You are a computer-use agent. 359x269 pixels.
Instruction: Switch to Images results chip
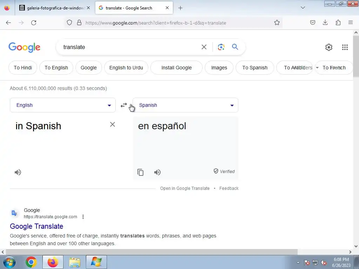[219, 68]
